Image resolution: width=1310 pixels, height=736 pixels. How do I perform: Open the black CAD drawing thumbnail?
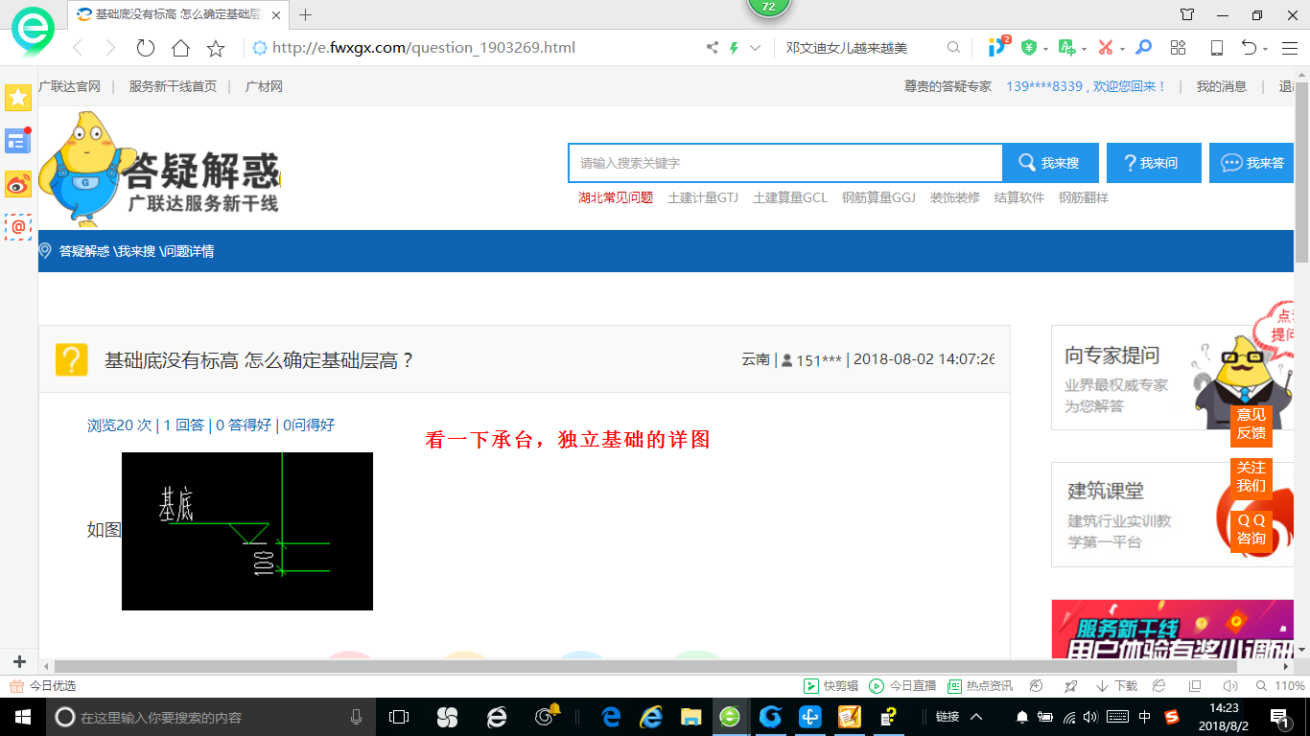pyautogui.click(x=247, y=531)
